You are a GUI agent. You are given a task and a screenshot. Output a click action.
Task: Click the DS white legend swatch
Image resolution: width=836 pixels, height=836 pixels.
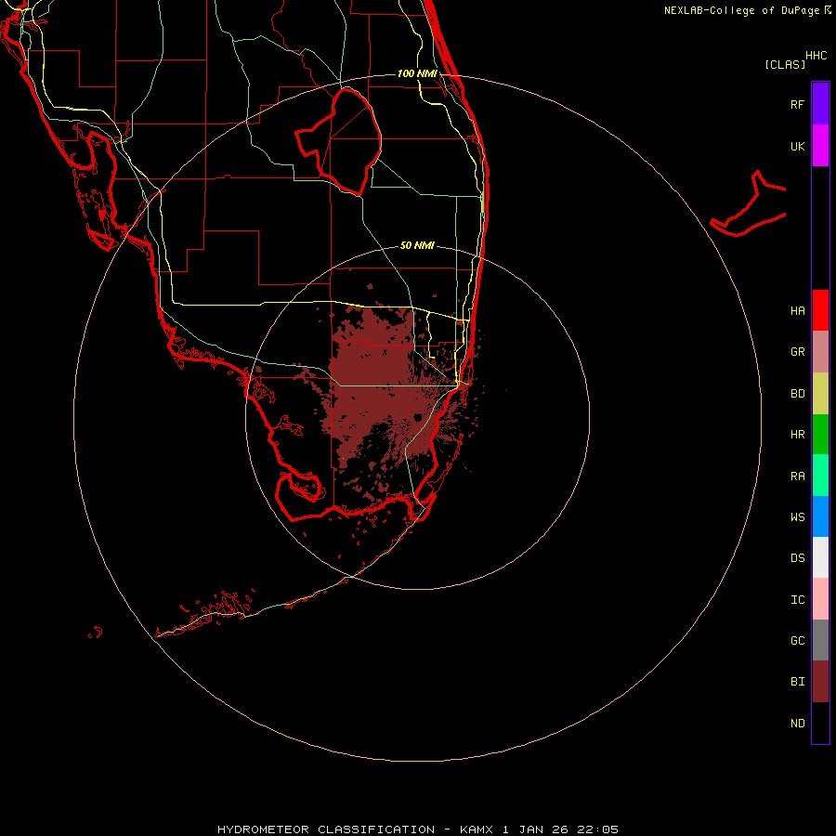point(820,557)
